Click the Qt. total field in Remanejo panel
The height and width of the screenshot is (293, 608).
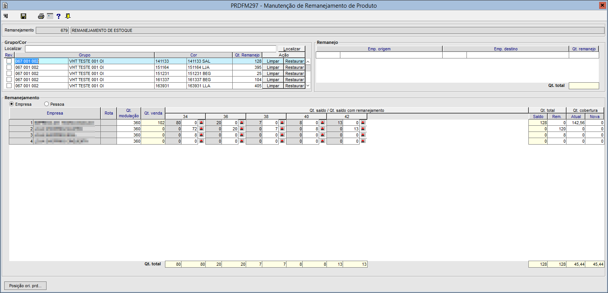click(x=584, y=86)
